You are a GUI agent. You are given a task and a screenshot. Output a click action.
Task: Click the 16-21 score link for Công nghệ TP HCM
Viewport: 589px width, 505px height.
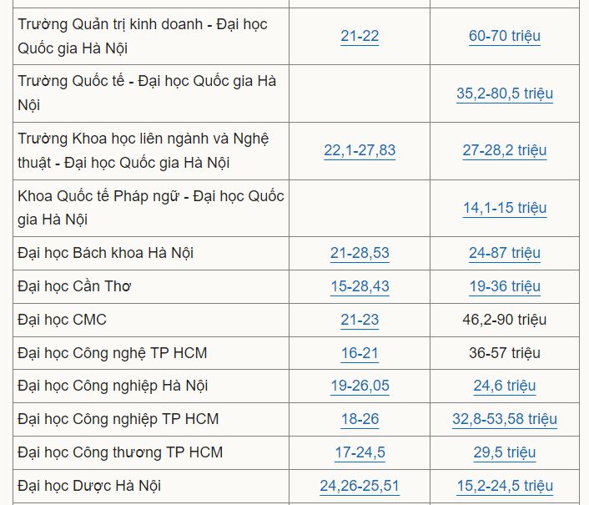[360, 353]
